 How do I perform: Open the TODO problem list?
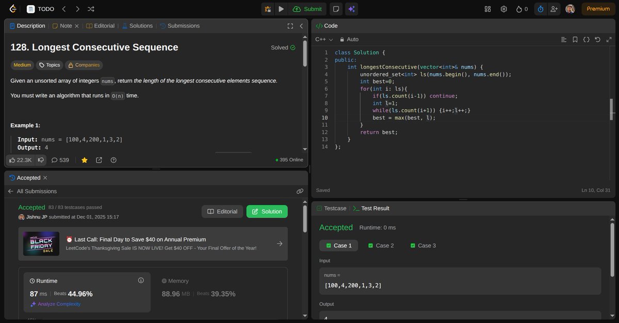pyautogui.click(x=40, y=9)
